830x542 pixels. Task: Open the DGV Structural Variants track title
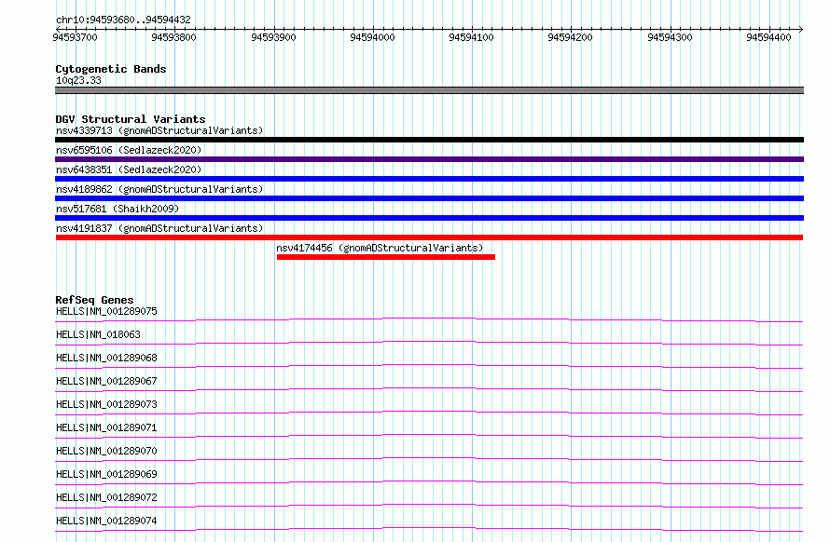tap(131, 119)
